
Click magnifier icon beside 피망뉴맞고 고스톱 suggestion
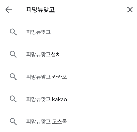point(13,121)
